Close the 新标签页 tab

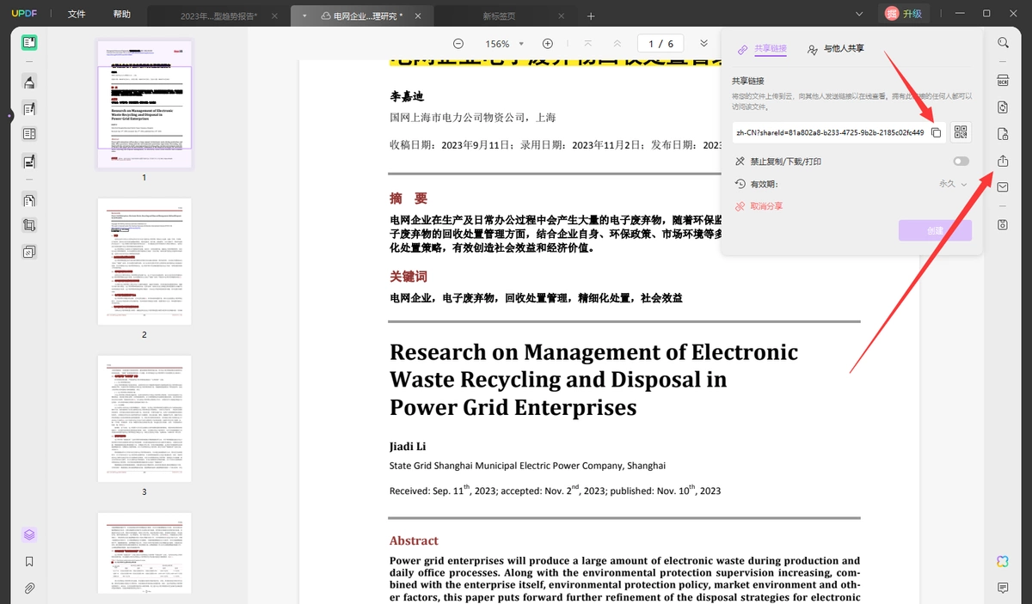tap(561, 16)
